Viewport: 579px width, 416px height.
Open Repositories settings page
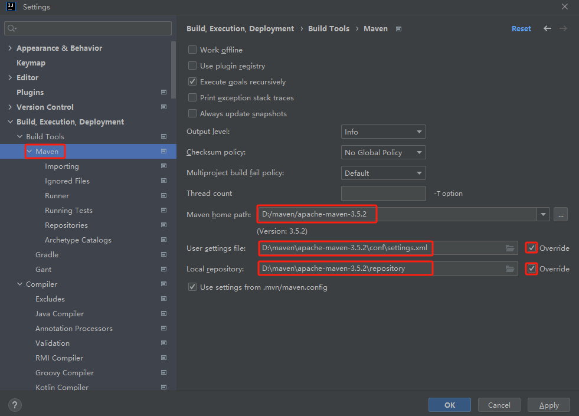(x=67, y=225)
